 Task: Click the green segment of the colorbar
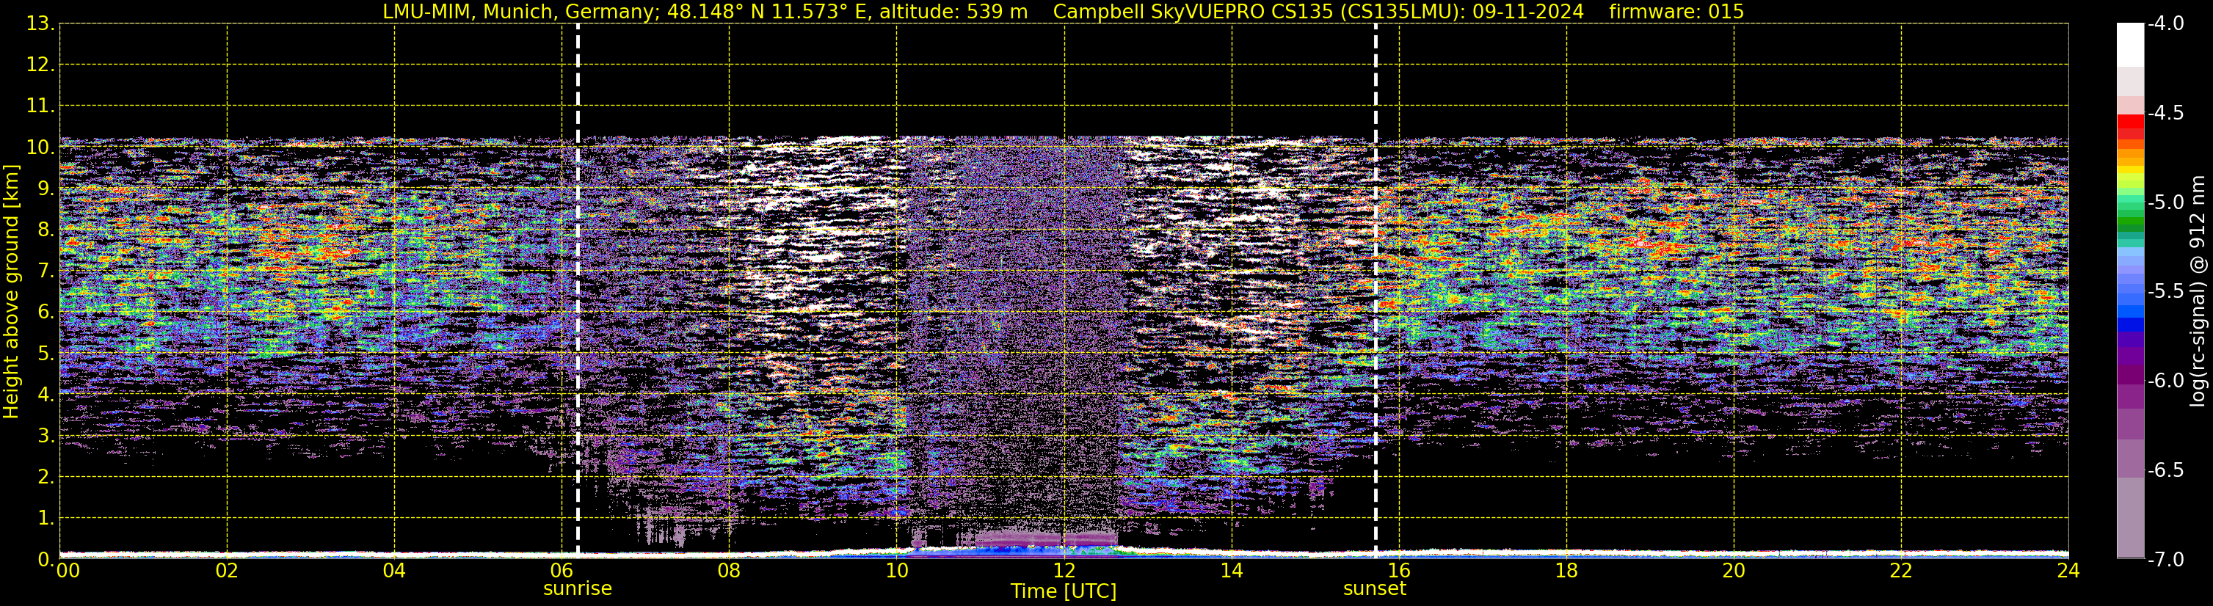2129,222
